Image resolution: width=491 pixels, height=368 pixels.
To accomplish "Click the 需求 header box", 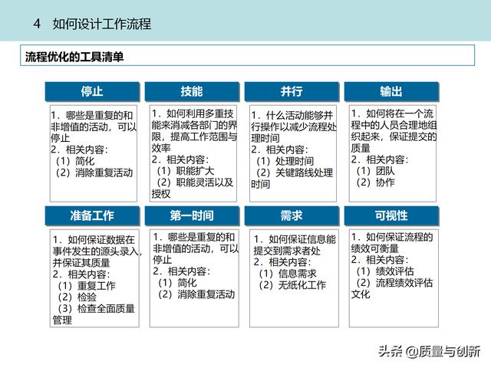I will point(292,215).
